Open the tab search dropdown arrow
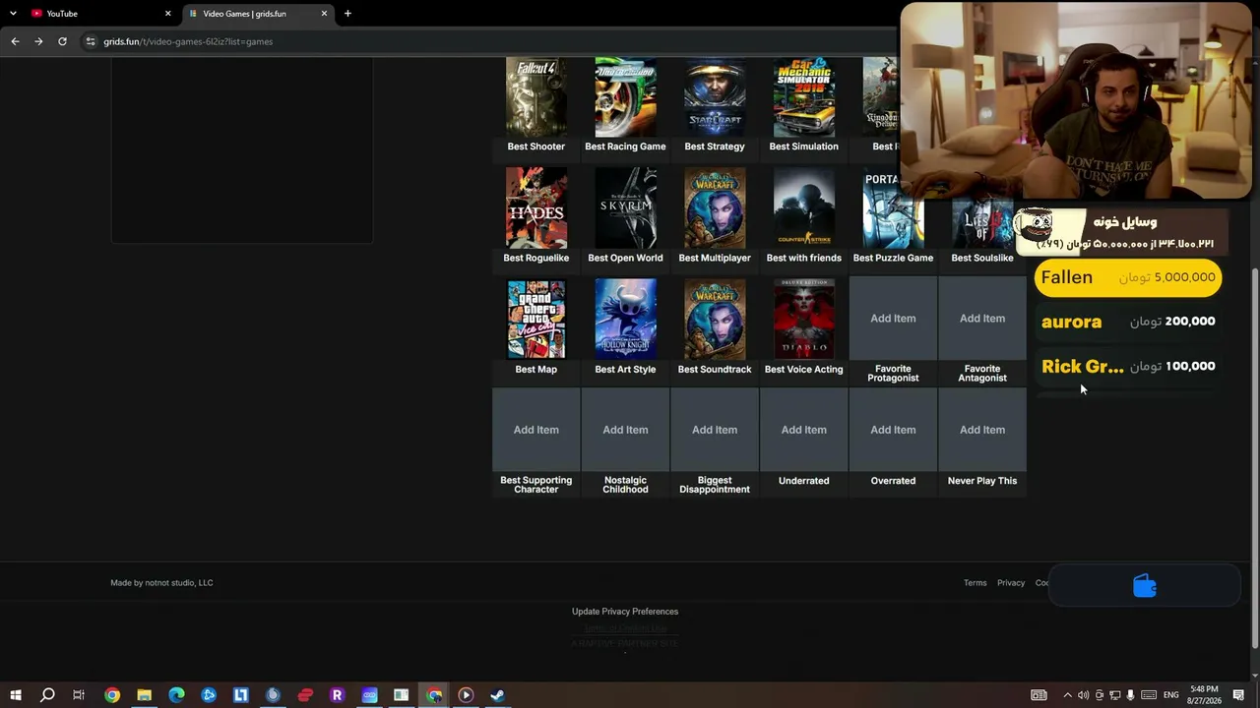1260x708 pixels. [13, 14]
